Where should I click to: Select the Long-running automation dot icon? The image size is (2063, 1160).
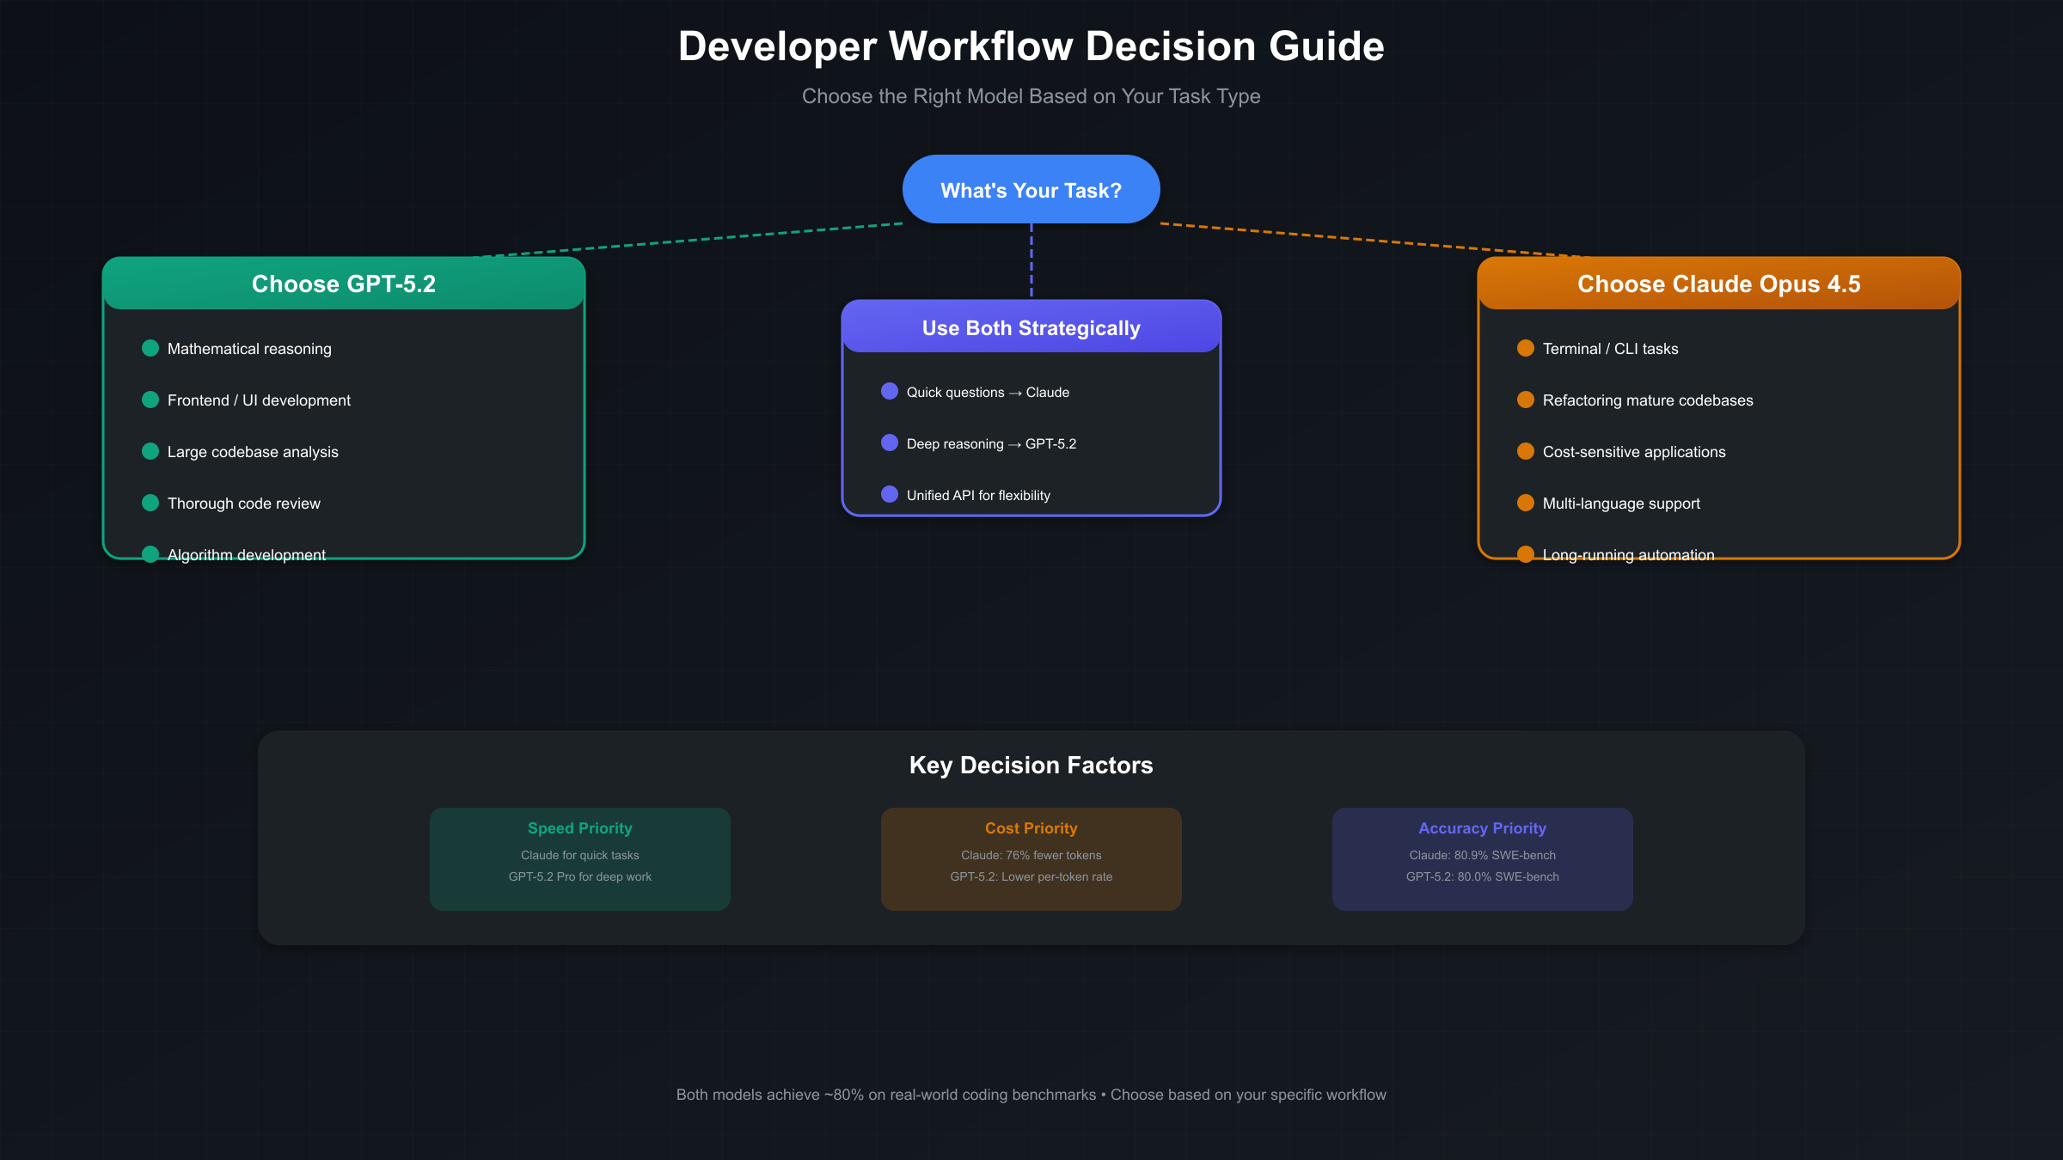[x=1526, y=554]
